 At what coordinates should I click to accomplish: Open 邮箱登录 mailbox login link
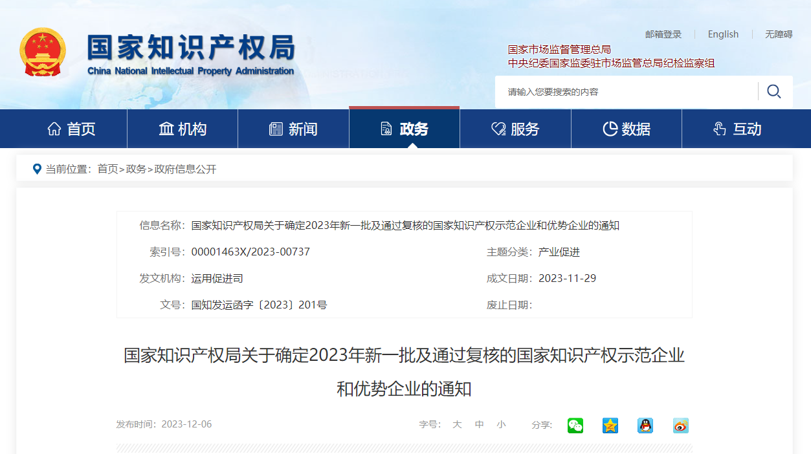[663, 34]
